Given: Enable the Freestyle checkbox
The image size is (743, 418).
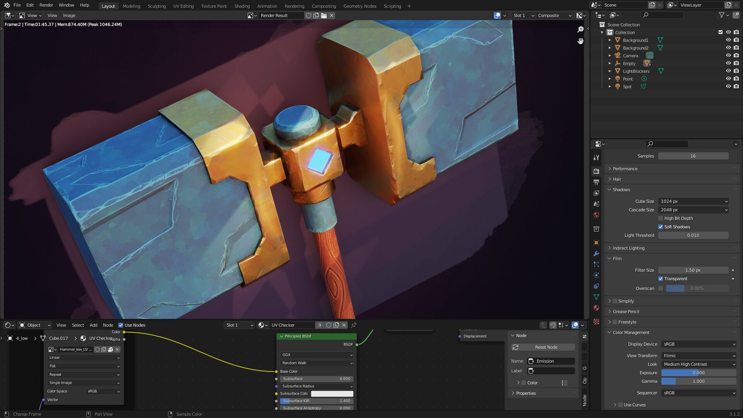Looking at the screenshot, I should coord(615,322).
